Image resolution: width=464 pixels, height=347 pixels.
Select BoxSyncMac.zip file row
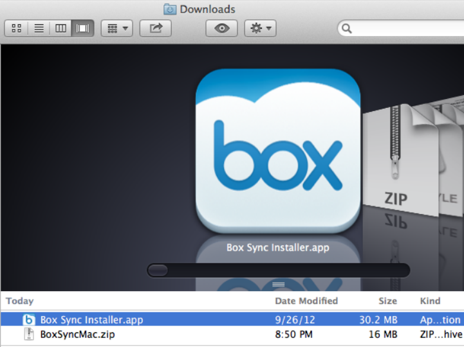click(x=232, y=334)
